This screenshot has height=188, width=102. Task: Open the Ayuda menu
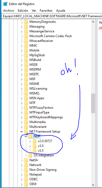[60, 11]
